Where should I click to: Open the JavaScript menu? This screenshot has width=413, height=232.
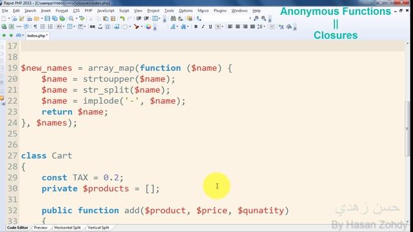106,11
